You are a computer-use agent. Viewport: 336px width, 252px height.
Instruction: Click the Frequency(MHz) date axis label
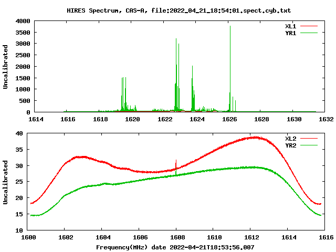(175, 247)
